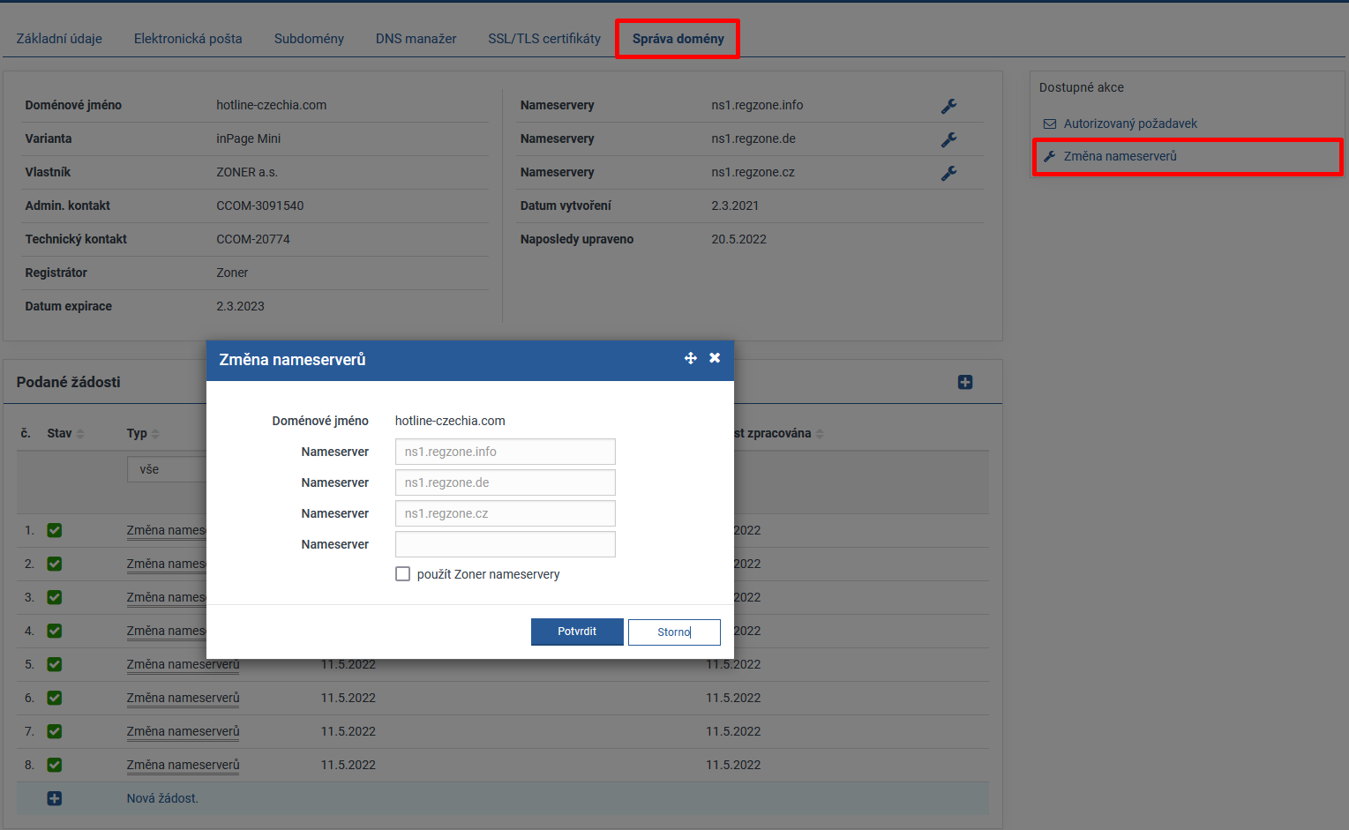The height and width of the screenshot is (830, 1349).
Task: Click the plus icon next to Nová žádost
Action: pyautogui.click(x=55, y=798)
